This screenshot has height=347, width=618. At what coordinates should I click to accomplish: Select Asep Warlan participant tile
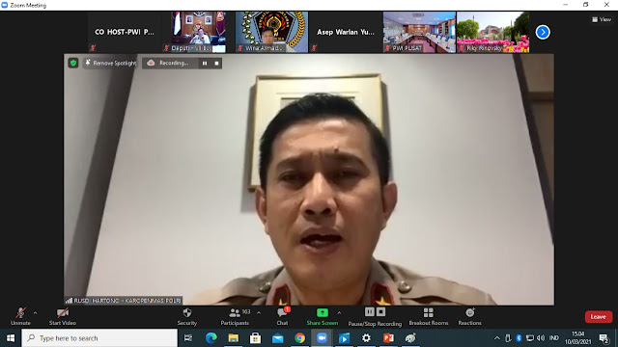346,32
